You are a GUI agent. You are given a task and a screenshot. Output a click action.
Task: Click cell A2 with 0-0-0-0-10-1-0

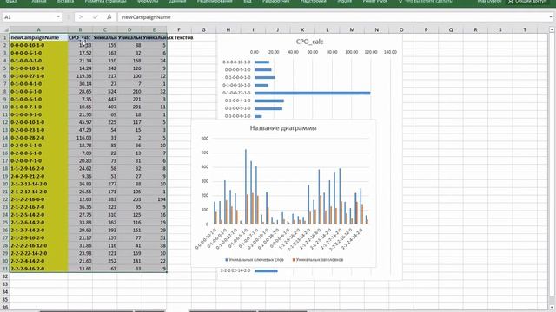pos(38,45)
